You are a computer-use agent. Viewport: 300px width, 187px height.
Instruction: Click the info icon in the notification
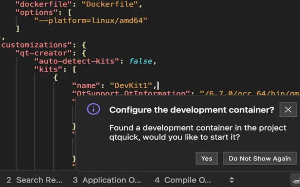point(93,109)
